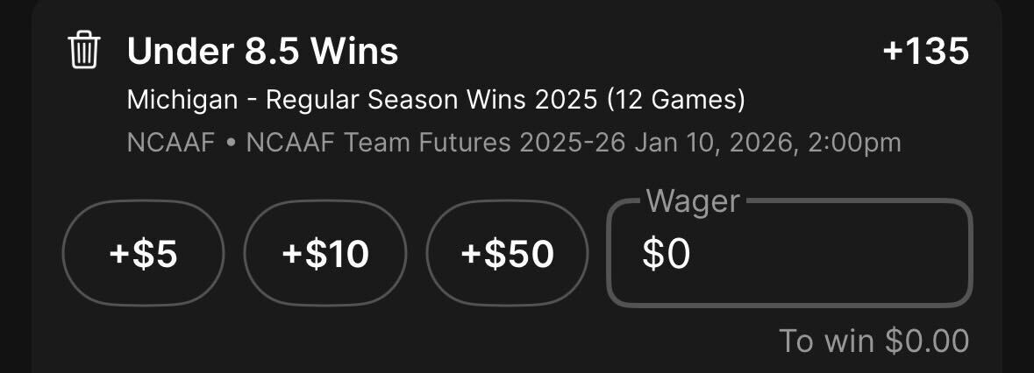
Task: Add $50 to the wager
Action: point(507,253)
